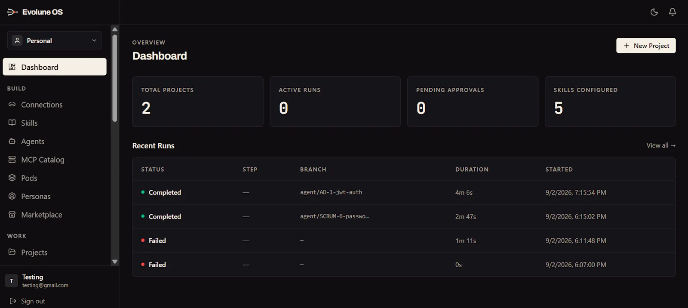688x308 pixels.
Task: Click the Connections link icon
Action: click(12, 105)
